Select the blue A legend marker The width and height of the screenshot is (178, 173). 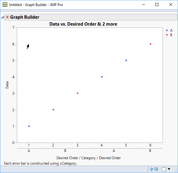pos(167,30)
